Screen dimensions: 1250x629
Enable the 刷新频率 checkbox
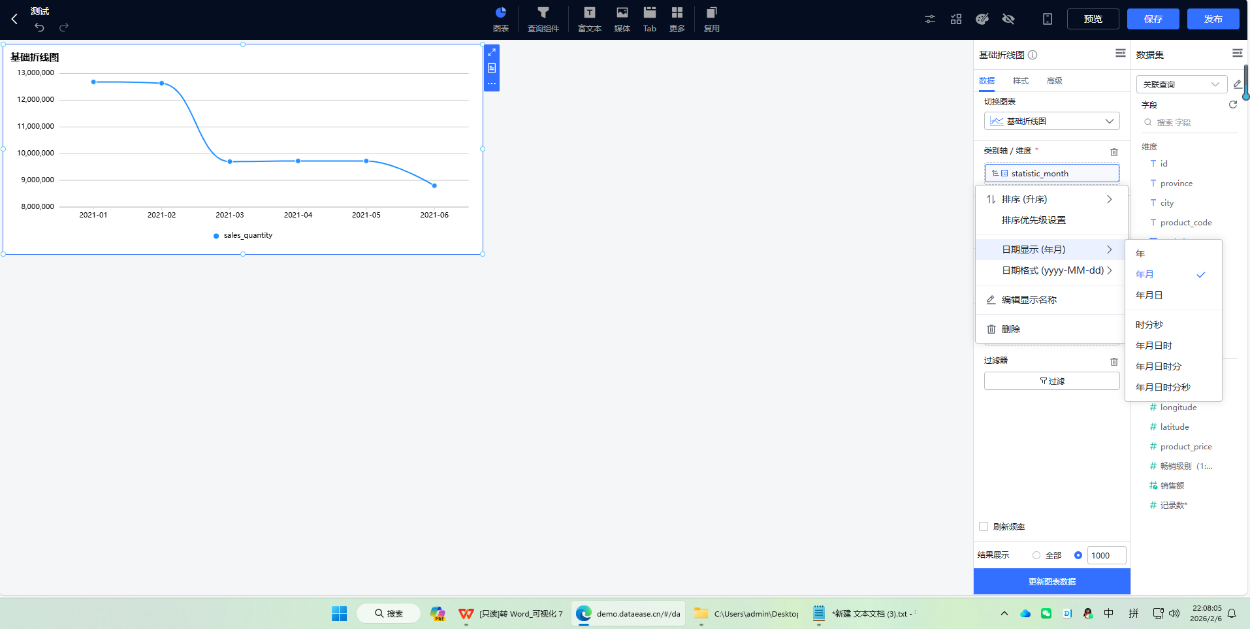coord(984,526)
